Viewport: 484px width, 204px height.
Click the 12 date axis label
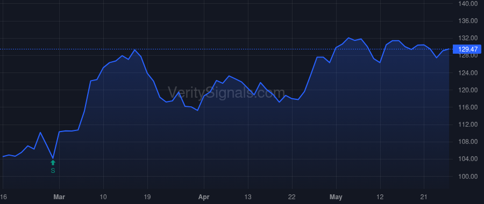coord(380,197)
